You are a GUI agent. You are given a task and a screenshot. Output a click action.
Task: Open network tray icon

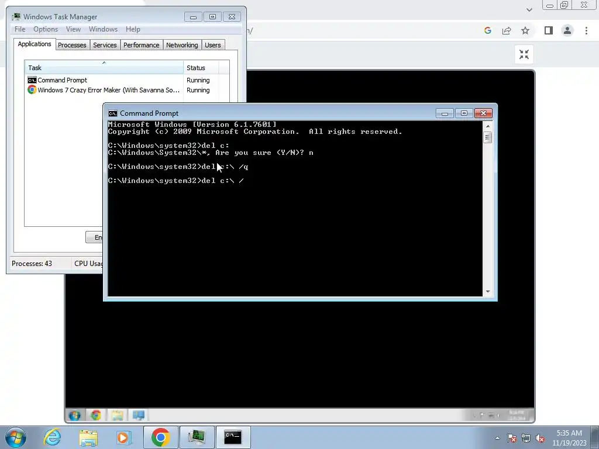tap(526, 438)
